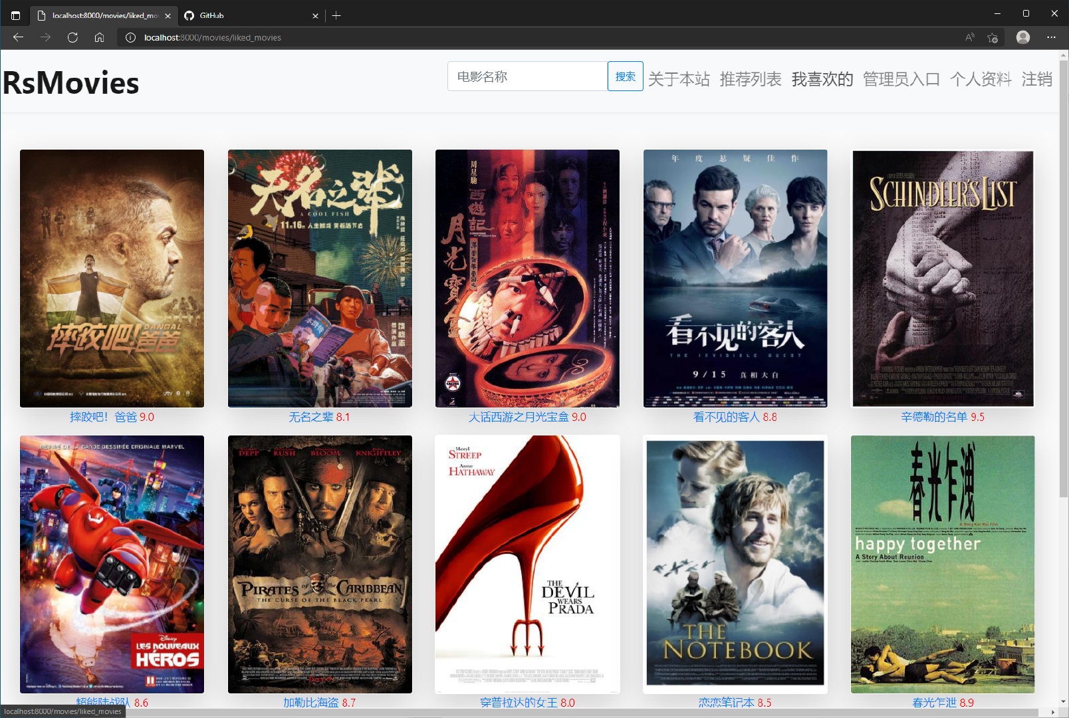The height and width of the screenshot is (718, 1069).
Task: Open the tab actions menu icon
Action: [16, 15]
